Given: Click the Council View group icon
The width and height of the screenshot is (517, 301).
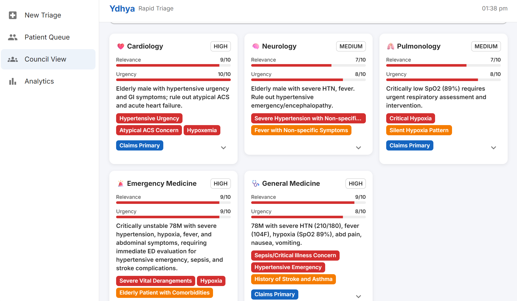Looking at the screenshot, I should click(x=13, y=59).
